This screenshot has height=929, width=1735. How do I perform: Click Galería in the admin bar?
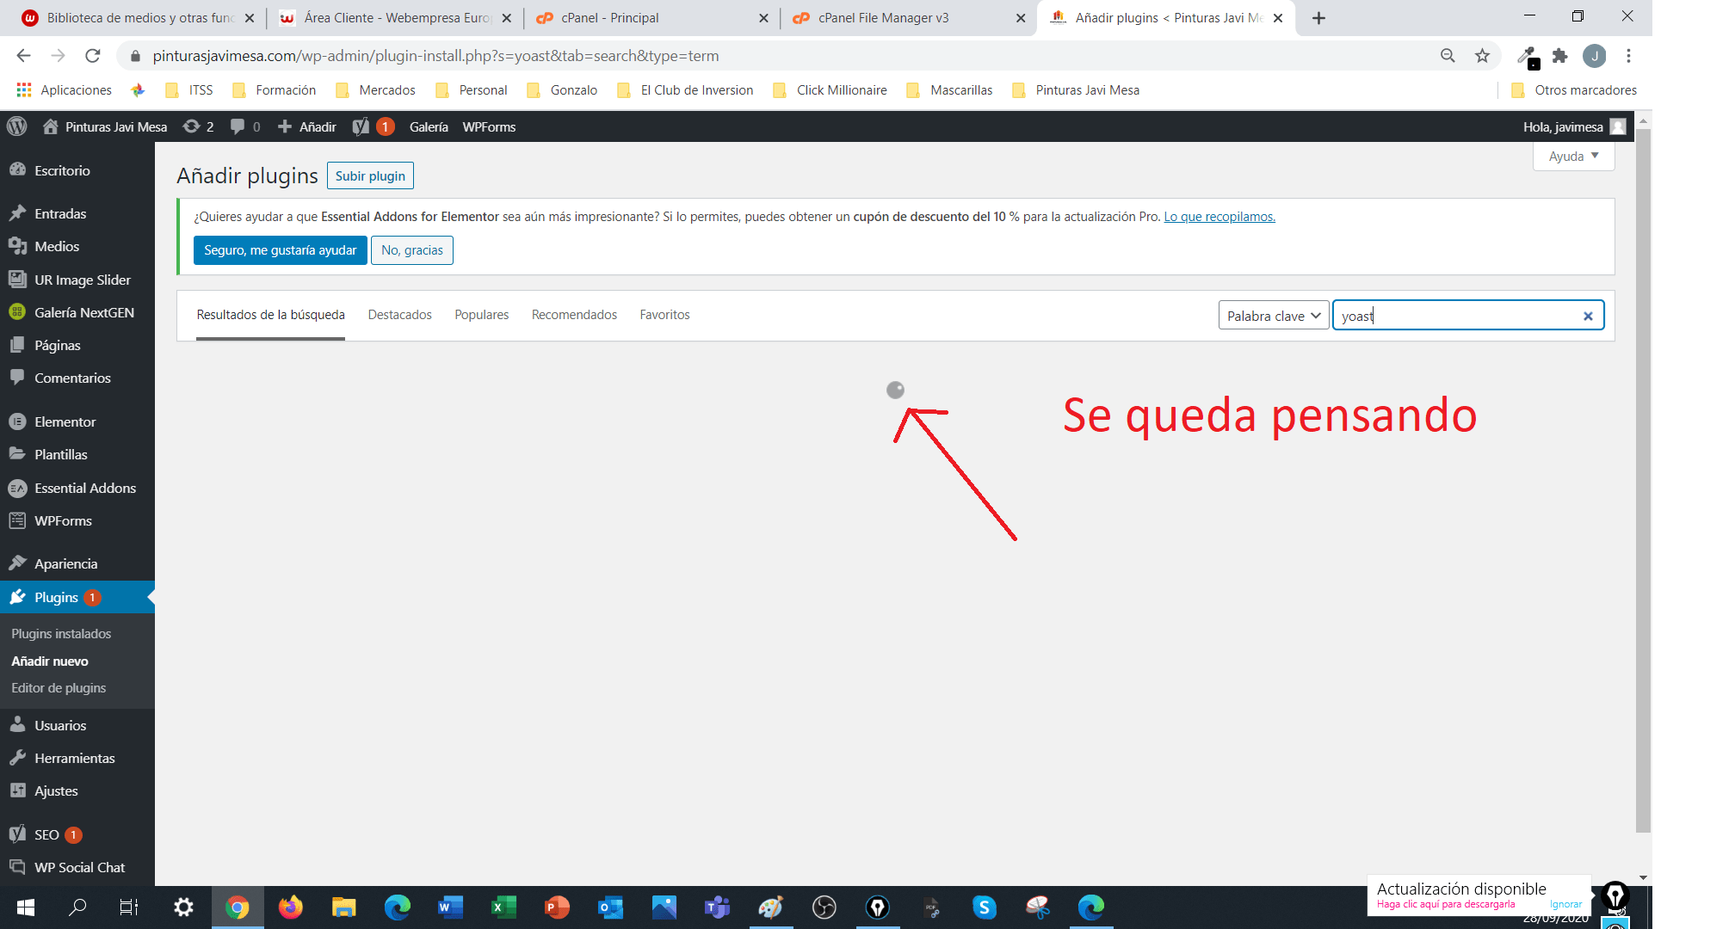(x=429, y=126)
